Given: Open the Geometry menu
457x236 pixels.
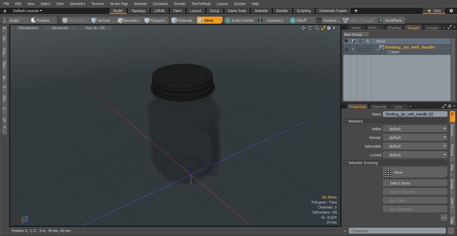Looking at the screenshot, I should [77, 4].
